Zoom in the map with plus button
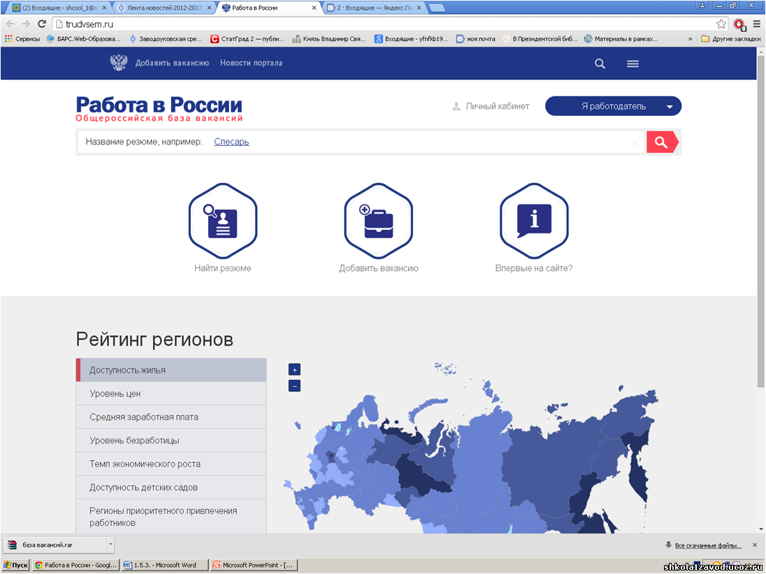The image size is (766, 574). click(294, 369)
